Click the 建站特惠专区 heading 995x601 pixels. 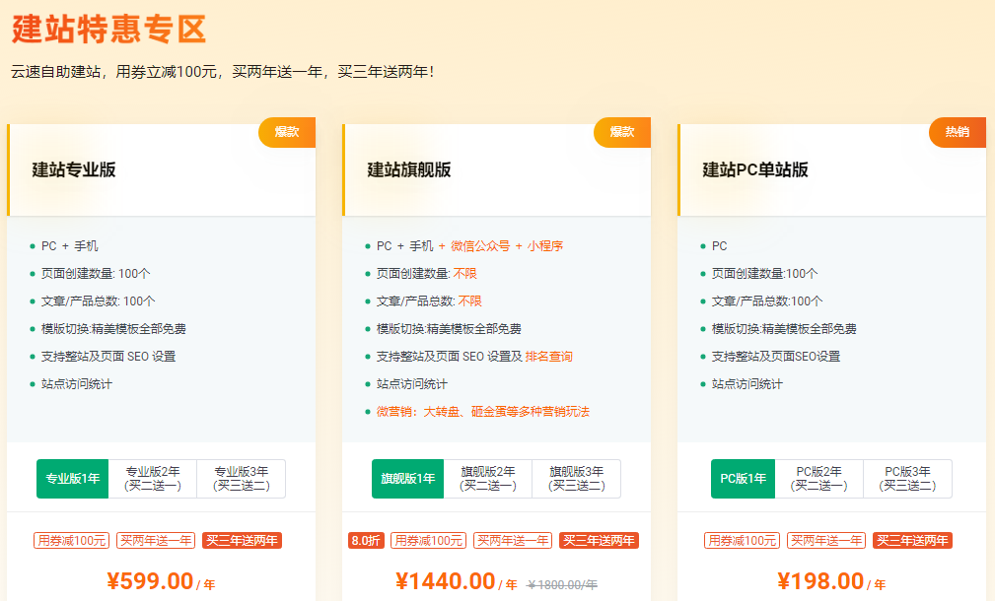[109, 30]
